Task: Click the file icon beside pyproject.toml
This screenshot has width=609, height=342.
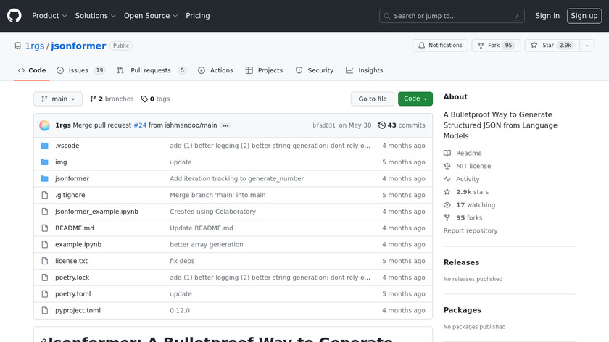Action: [45, 311]
